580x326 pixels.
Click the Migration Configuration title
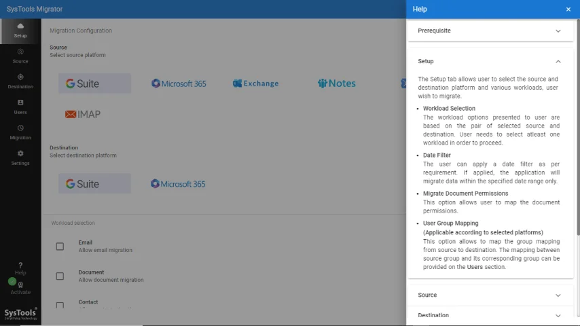(x=81, y=31)
